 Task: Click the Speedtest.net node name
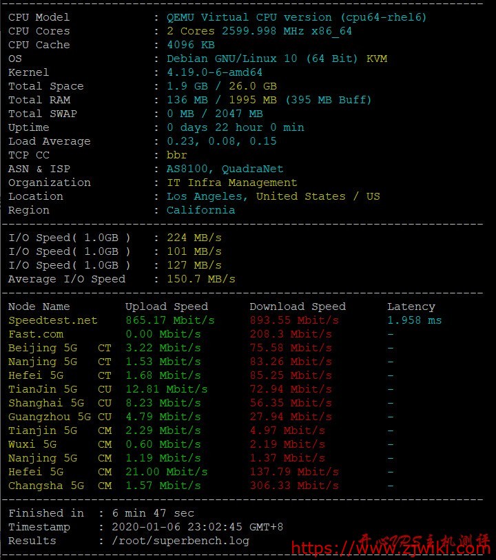(x=53, y=320)
